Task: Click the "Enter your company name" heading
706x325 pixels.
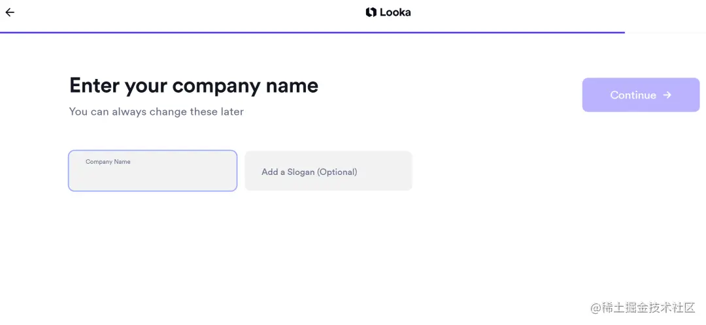Action: click(x=193, y=85)
